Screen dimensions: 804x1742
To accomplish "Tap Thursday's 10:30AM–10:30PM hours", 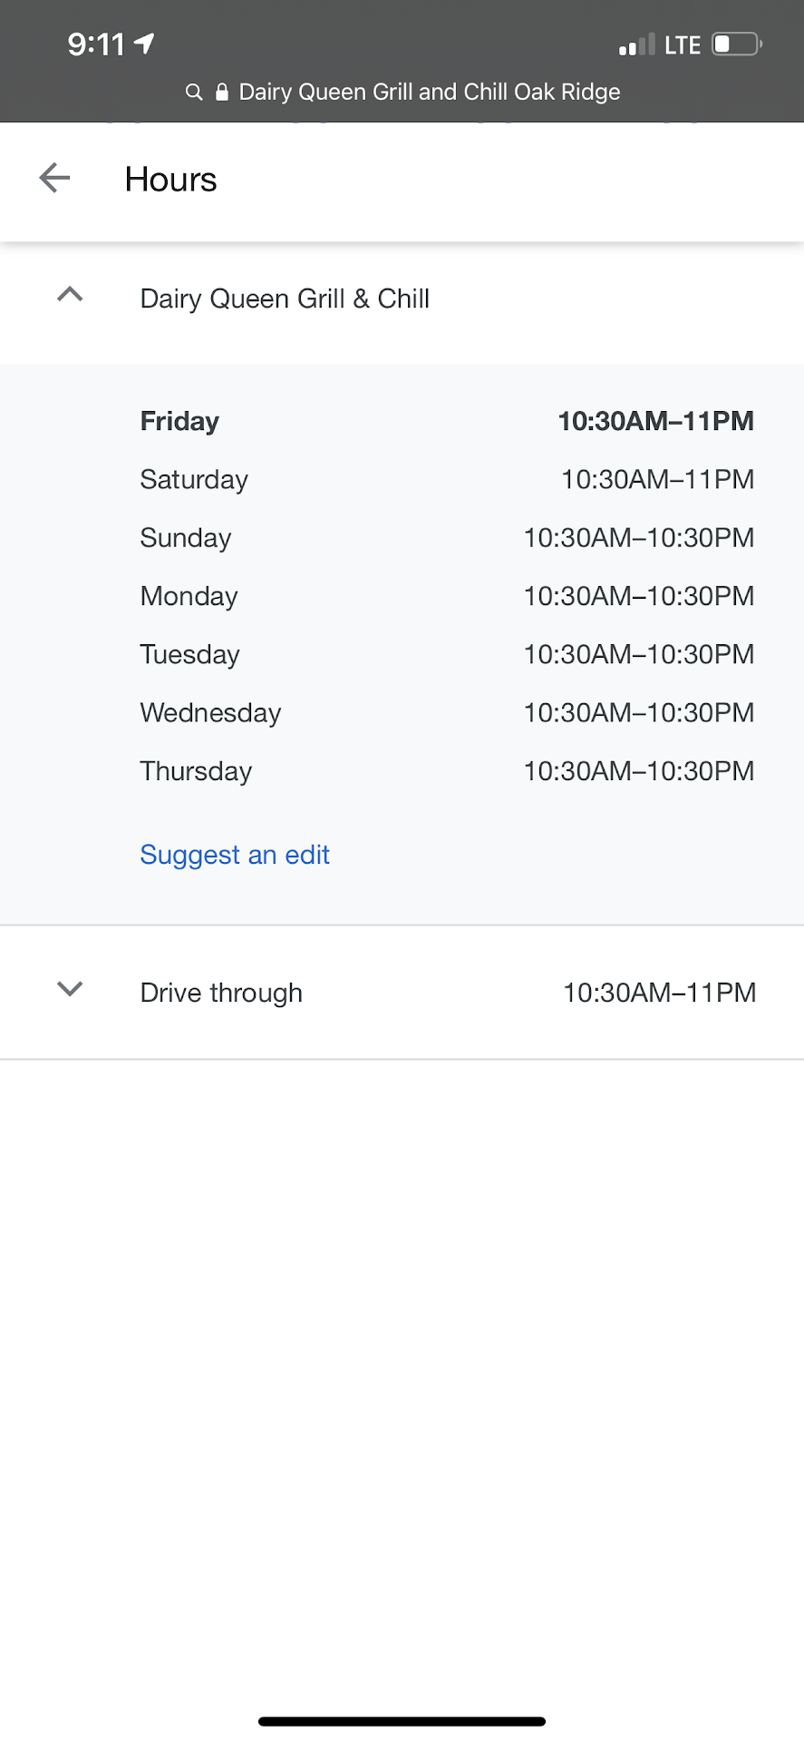I will (x=638, y=771).
